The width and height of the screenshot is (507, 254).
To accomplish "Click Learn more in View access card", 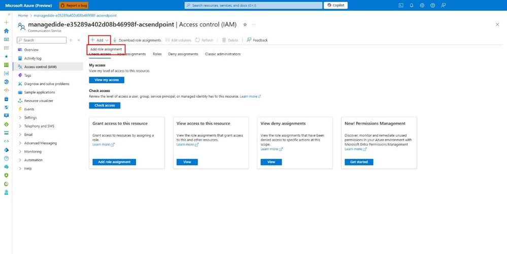I will pos(188,145).
